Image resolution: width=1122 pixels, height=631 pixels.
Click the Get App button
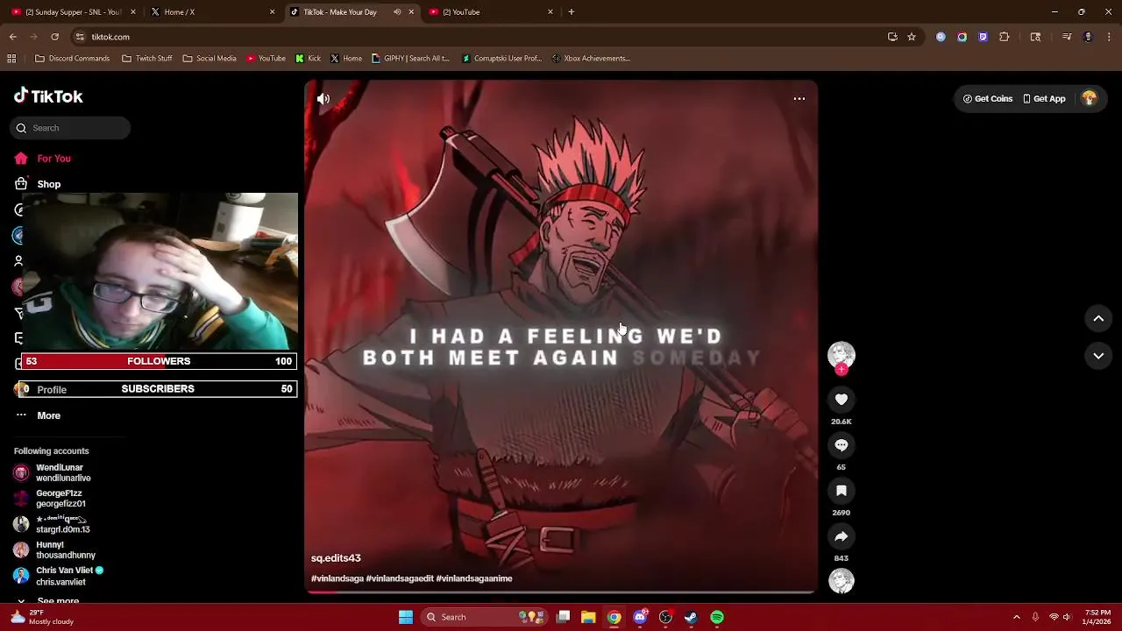[1044, 99]
